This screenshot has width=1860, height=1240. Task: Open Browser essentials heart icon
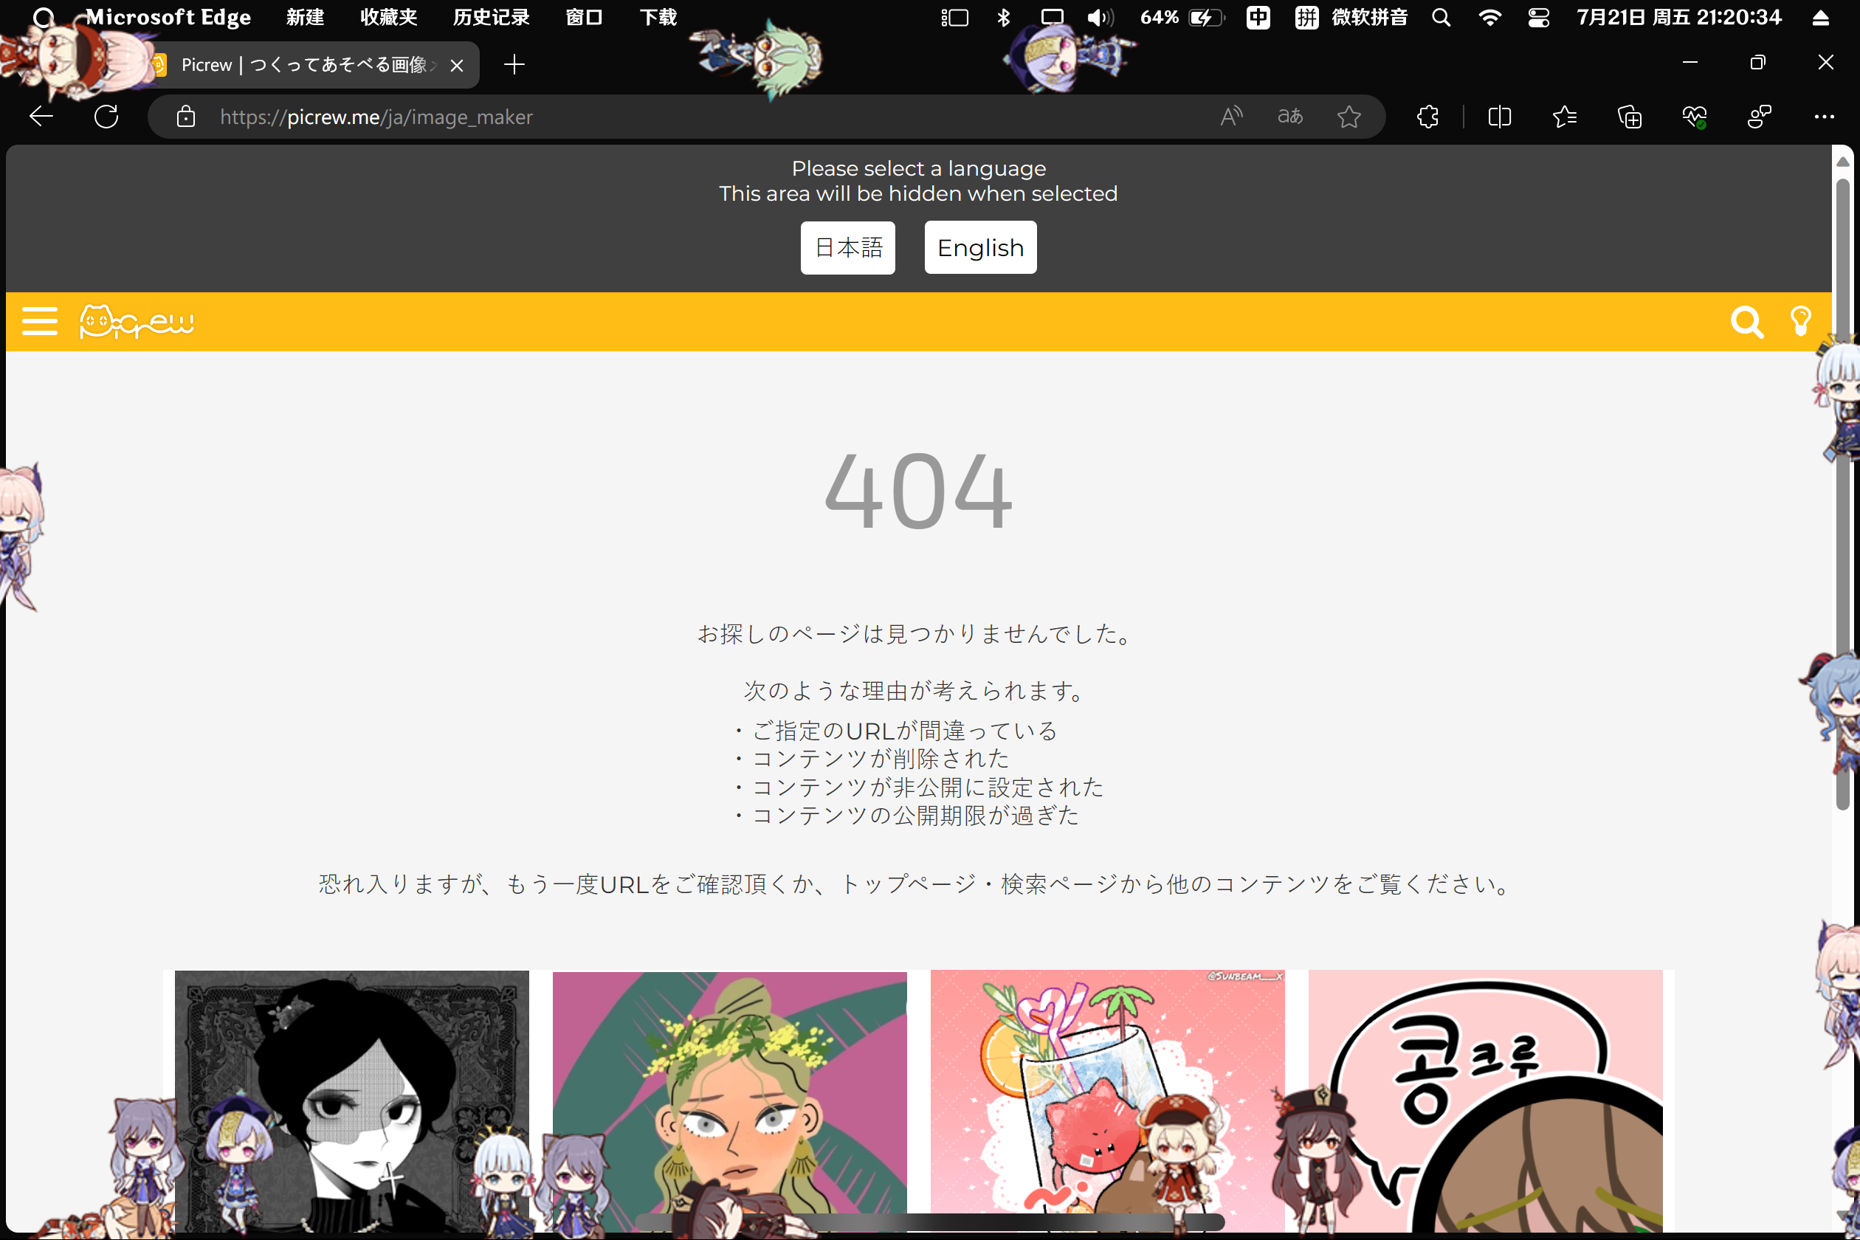pos(1694,117)
